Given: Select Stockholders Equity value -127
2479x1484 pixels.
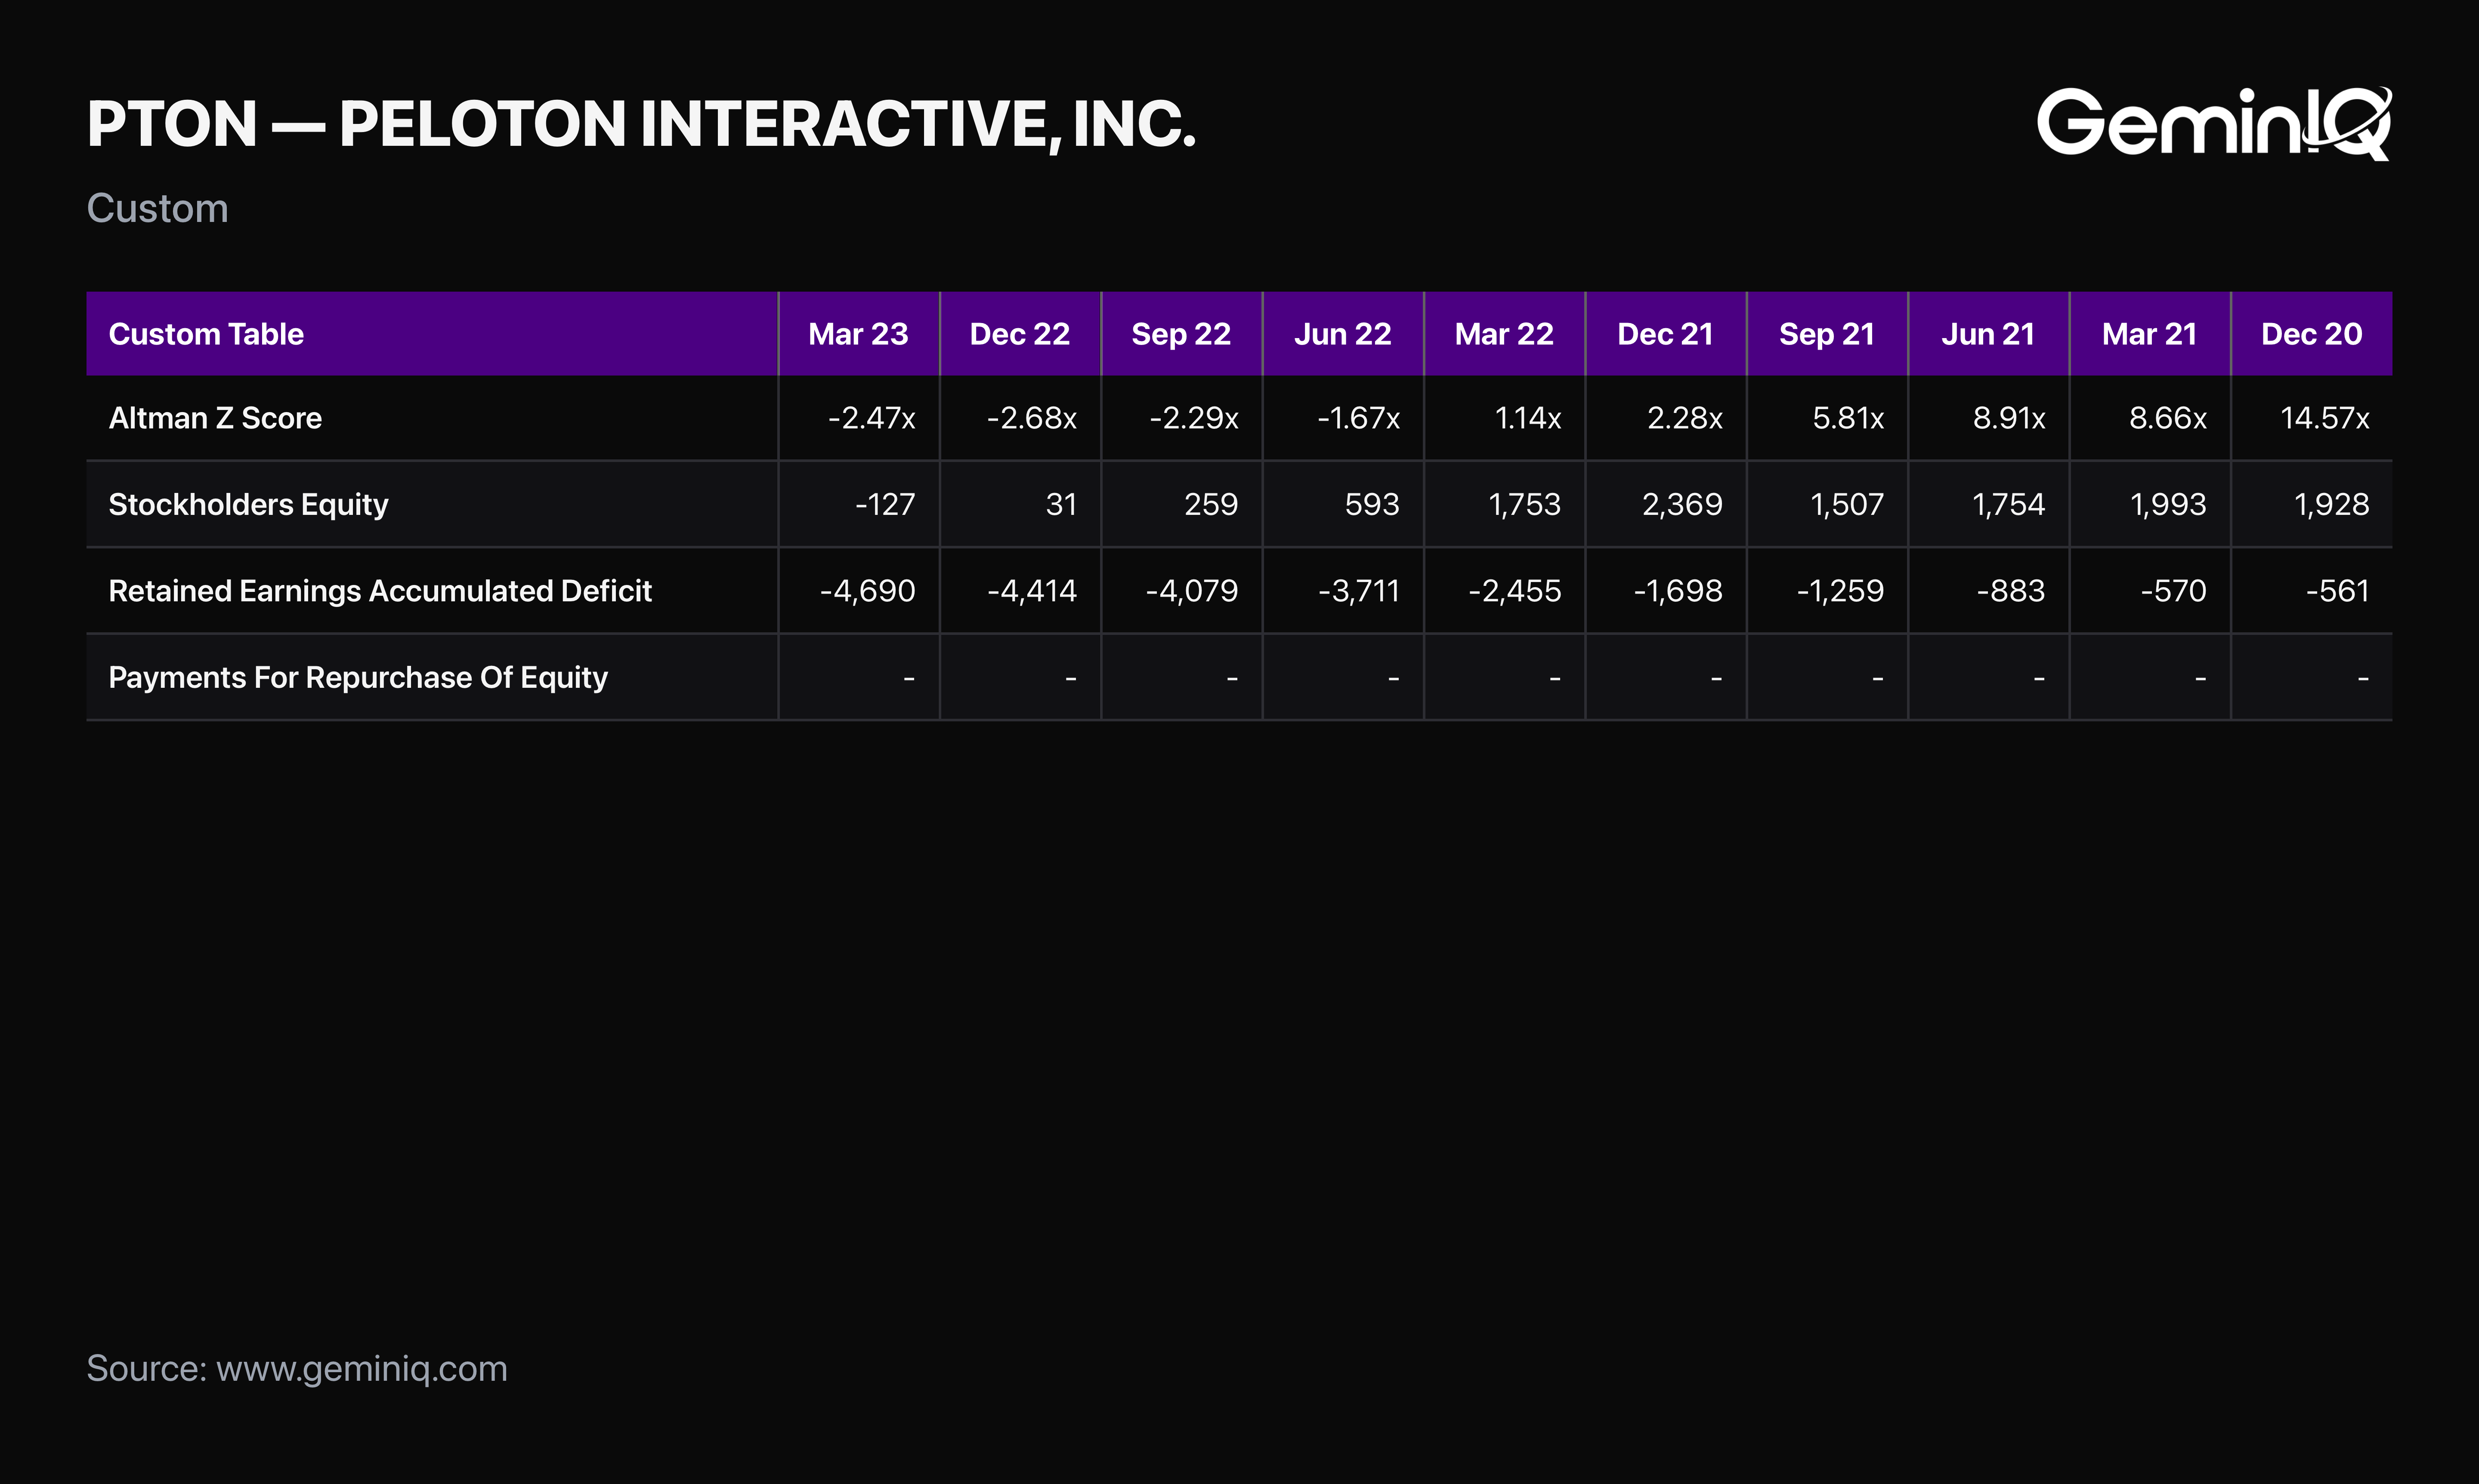Looking at the screenshot, I should tap(885, 505).
